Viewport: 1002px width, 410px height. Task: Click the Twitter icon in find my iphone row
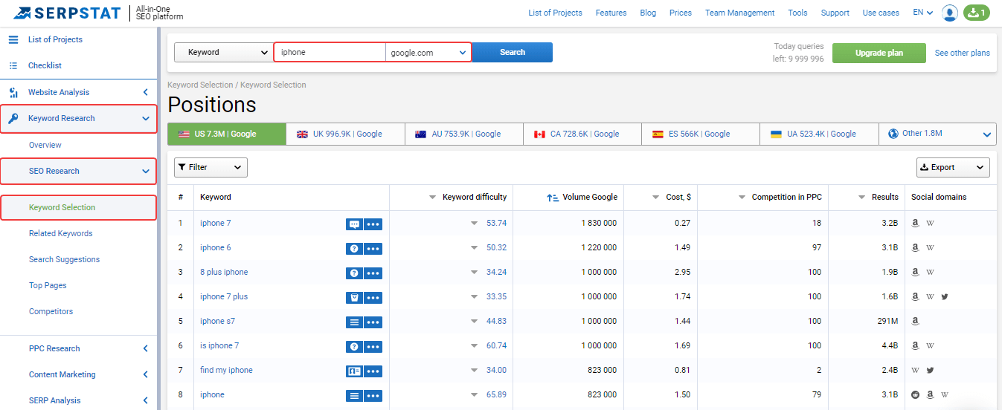point(930,370)
